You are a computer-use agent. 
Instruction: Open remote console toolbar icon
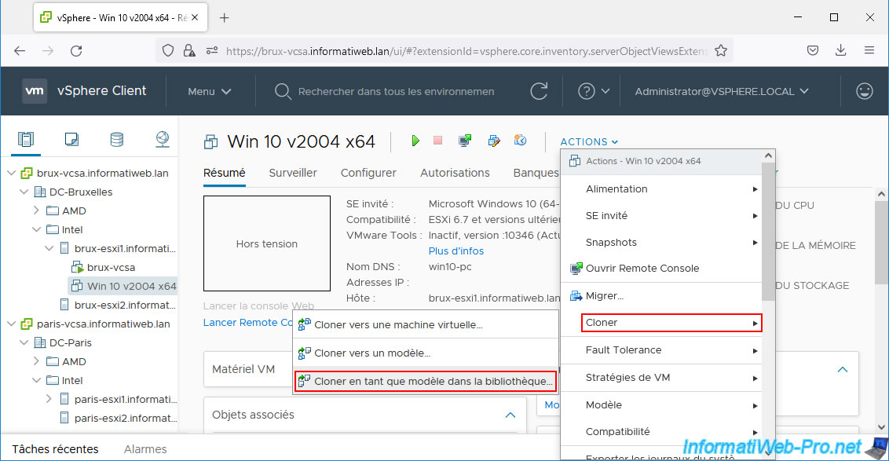(465, 141)
